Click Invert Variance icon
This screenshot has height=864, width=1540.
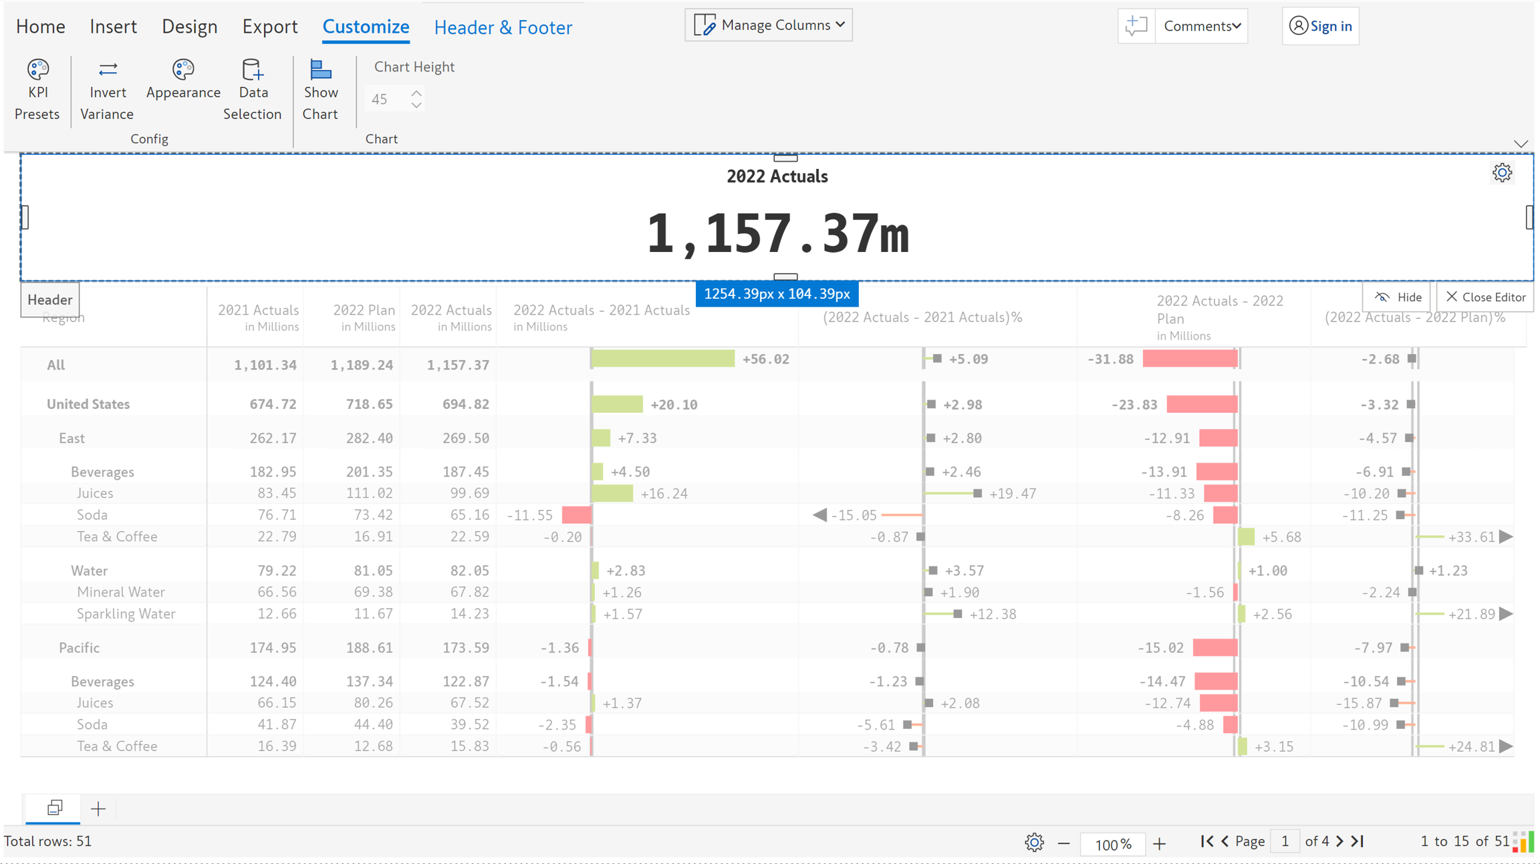(108, 69)
